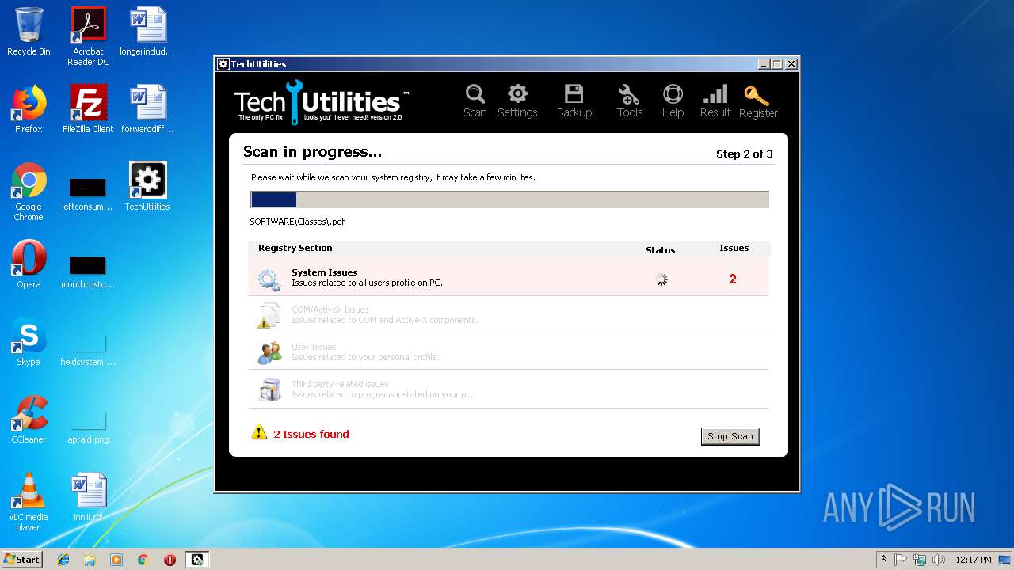
Task: Open the Result bar chart icon
Action: pos(715,101)
